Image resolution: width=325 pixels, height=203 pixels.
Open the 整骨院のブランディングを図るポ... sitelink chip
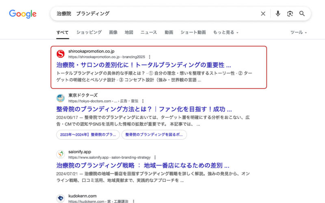154,135
